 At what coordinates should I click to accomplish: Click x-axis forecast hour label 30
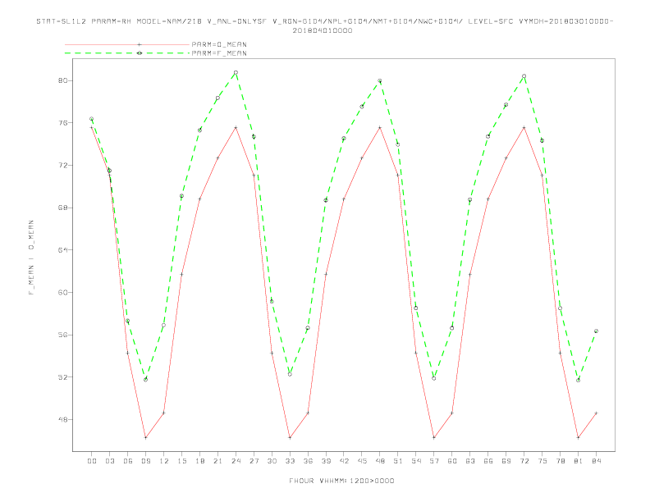pos(272,461)
